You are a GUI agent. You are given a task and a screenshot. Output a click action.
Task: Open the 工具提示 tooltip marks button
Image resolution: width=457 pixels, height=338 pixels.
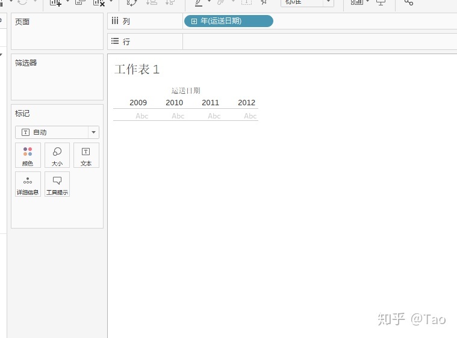(x=57, y=184)
